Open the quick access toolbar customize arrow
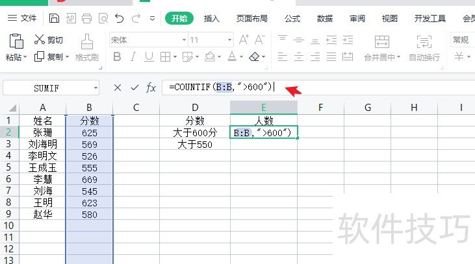This screenshot has height=264, width=475. click(152, 19)
